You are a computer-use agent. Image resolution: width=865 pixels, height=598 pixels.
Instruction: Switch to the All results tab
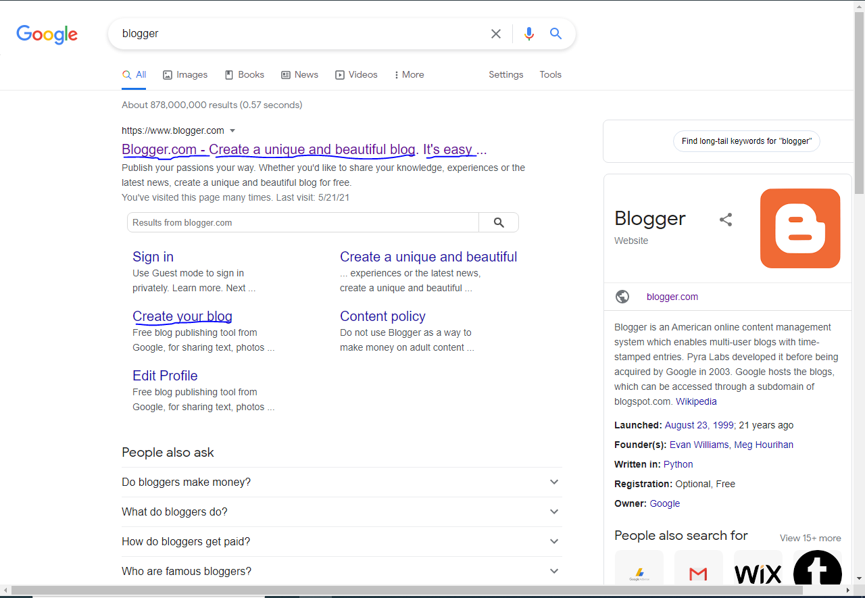[134, 75]
